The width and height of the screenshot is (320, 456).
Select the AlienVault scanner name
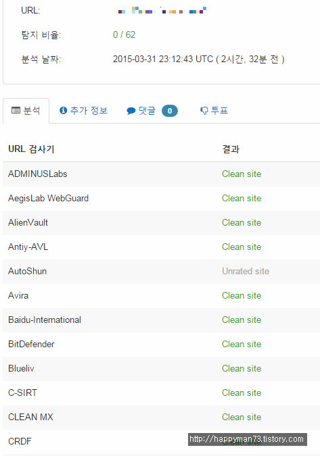(x=28, y=222)
